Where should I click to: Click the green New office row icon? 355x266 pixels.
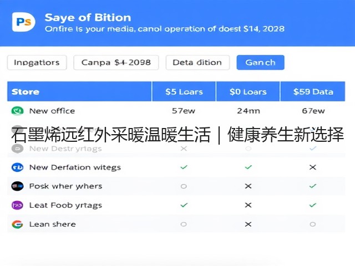[17, 111]
